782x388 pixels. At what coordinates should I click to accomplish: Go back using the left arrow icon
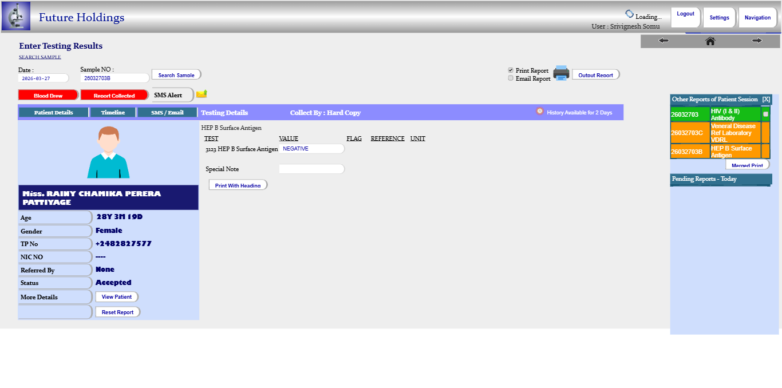(x=663, y=41)
